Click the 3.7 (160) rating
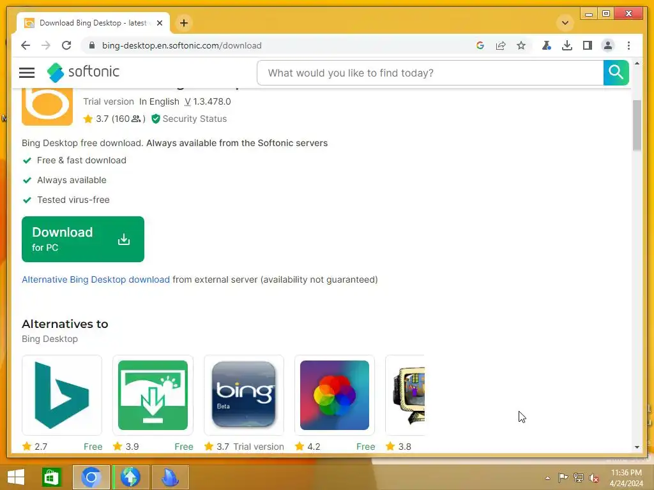 point(114,119)
